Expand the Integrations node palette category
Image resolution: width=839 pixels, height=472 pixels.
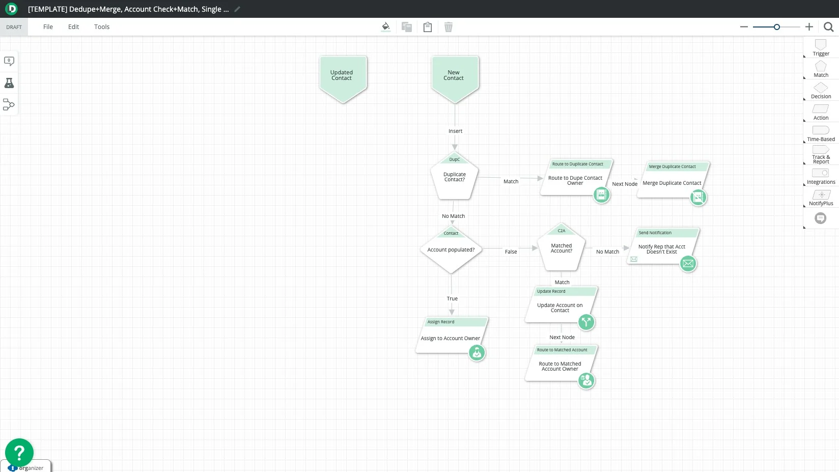pos(821,176)
